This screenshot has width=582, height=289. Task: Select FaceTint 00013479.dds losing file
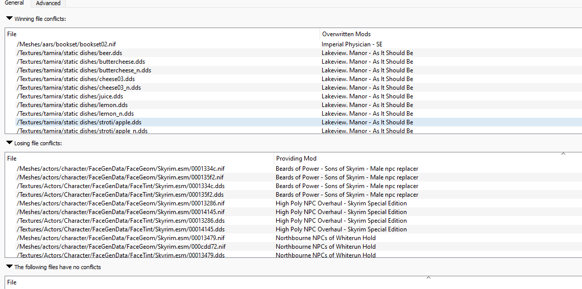120,255
